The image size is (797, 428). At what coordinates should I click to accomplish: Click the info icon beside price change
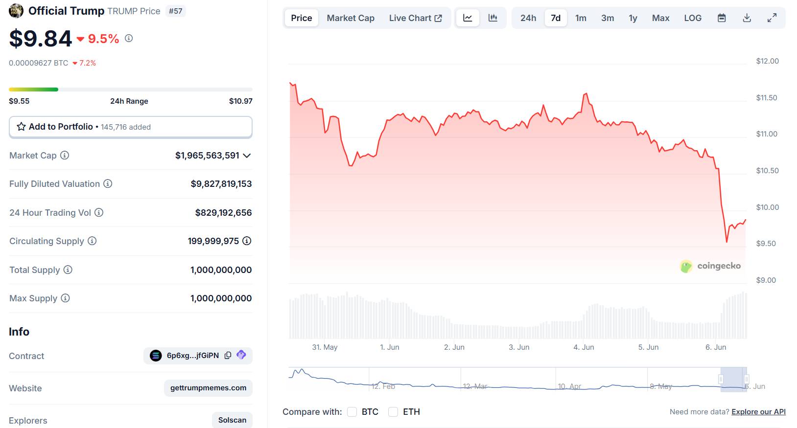coord(129,38)
